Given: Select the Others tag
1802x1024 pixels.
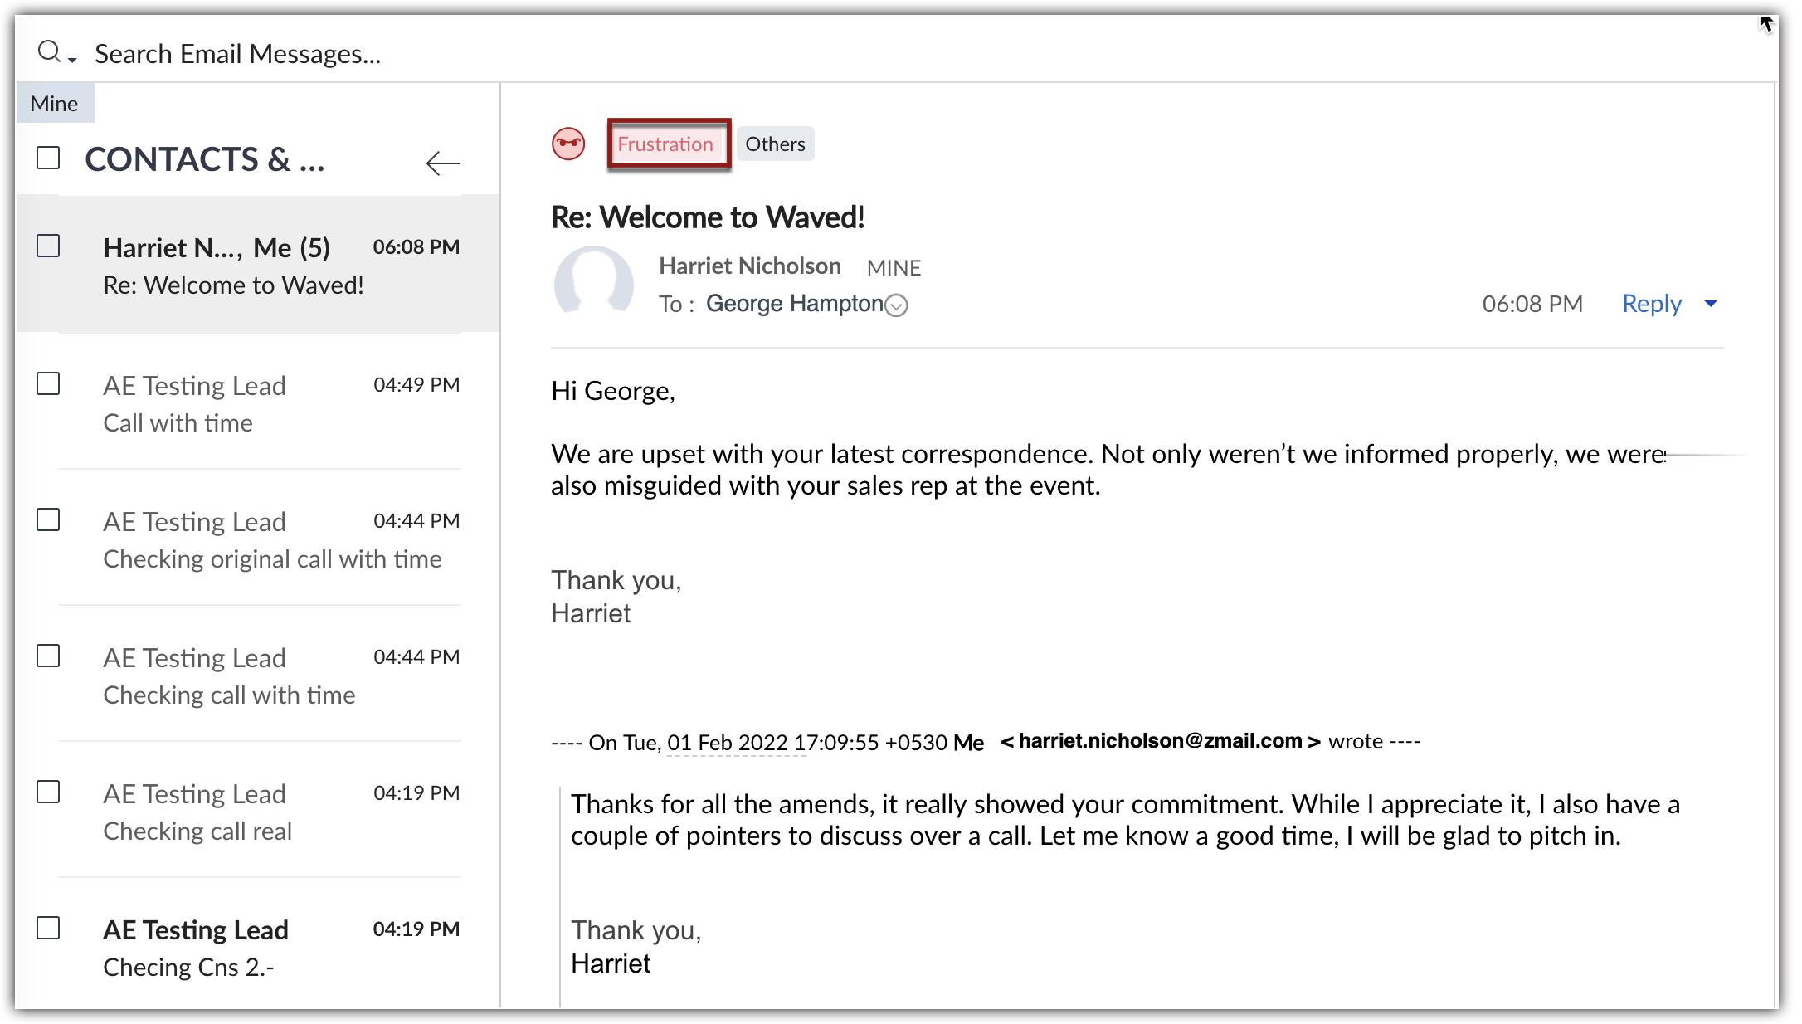Looking at the screenshot, I should tap(775, 144).
